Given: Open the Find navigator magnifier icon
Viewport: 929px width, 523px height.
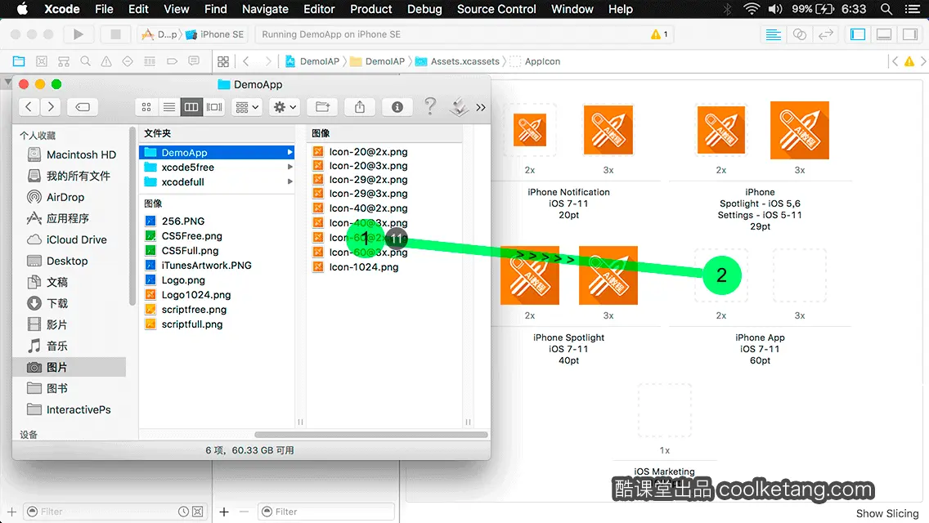Looking at the screenshot, I should tap(85, 61).
